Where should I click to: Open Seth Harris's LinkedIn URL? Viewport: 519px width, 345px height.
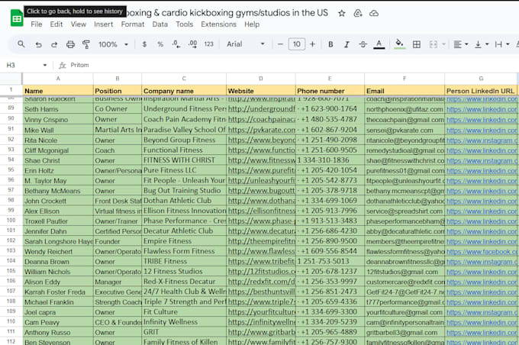pos(482,109)
